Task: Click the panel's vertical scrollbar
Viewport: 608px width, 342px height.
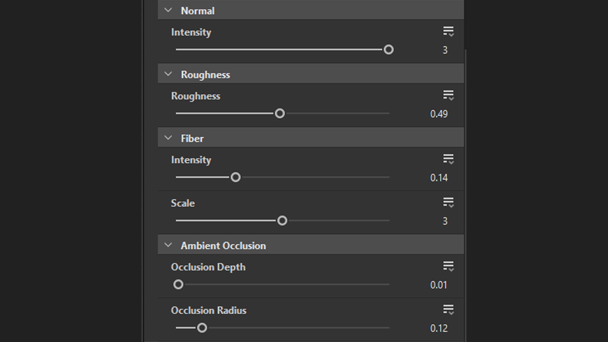Action: coord(465,190)
